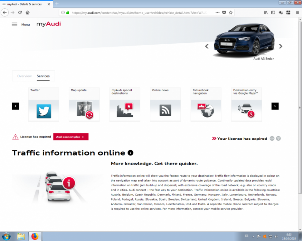The image size is (302, 241).
Task: Click the green padlock site security icon
Action: click(68, 13)
